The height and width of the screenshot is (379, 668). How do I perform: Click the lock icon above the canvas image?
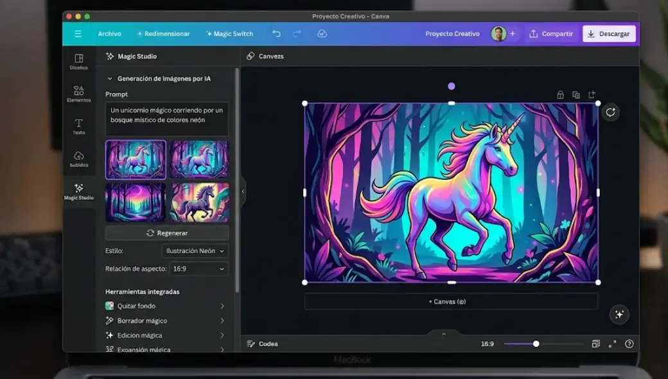coord(560,94)
